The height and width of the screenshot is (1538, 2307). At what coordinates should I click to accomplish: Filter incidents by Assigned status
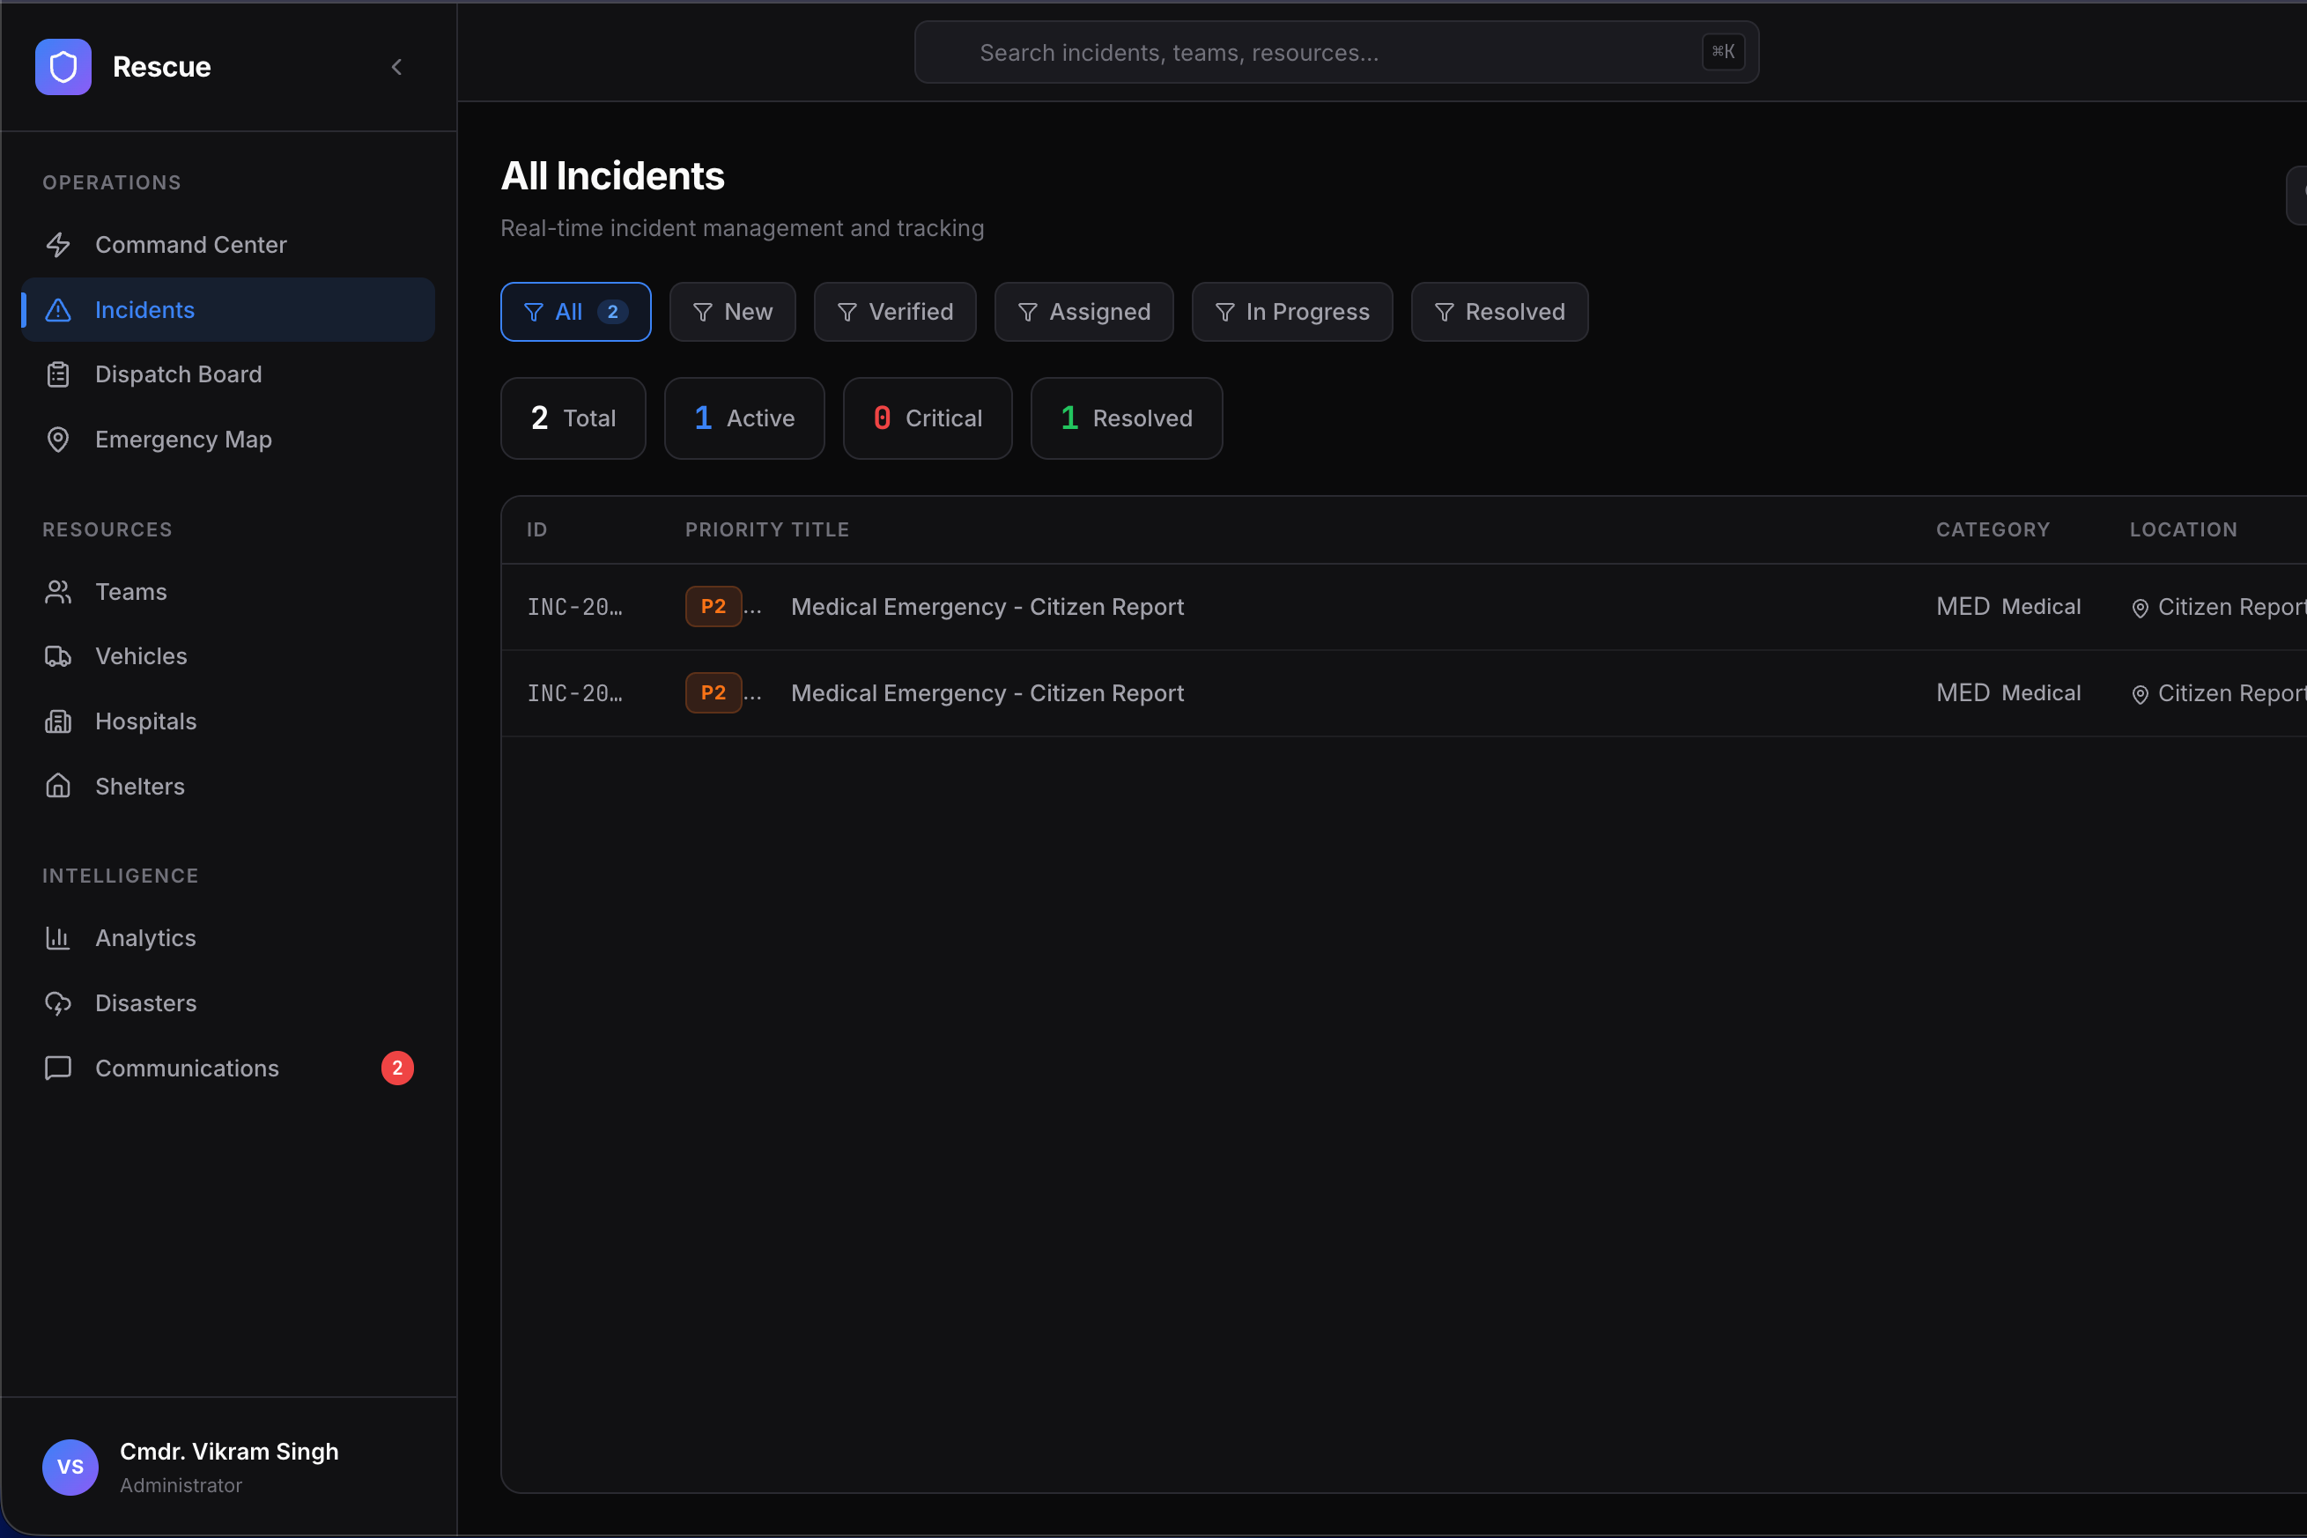[x=1083, y=312]
